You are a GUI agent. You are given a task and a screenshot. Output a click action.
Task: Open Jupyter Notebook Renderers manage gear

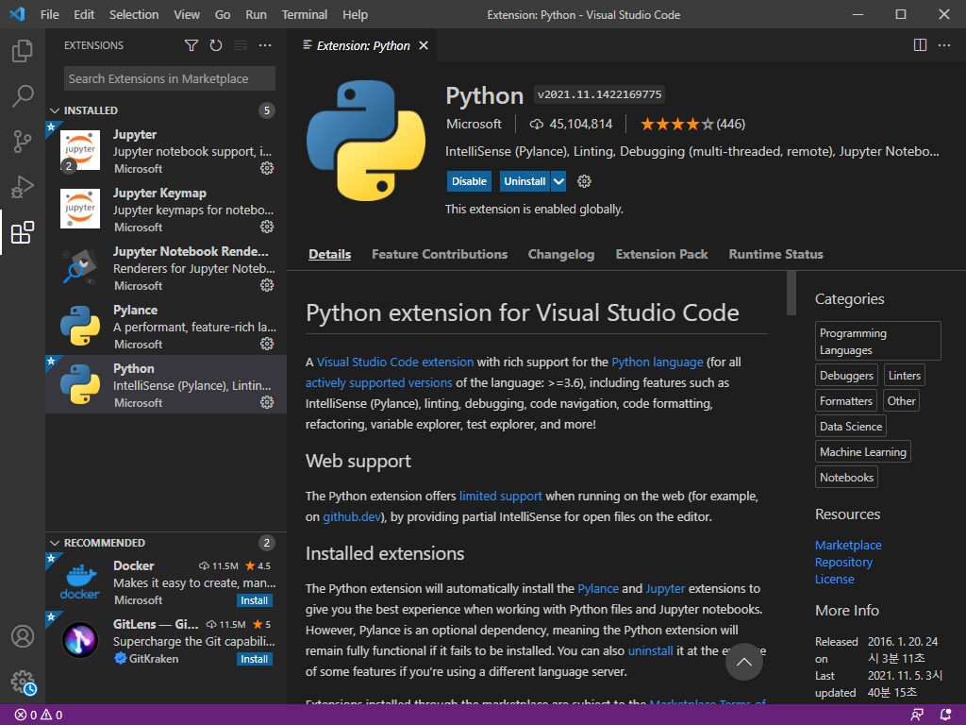click(267, 285)
